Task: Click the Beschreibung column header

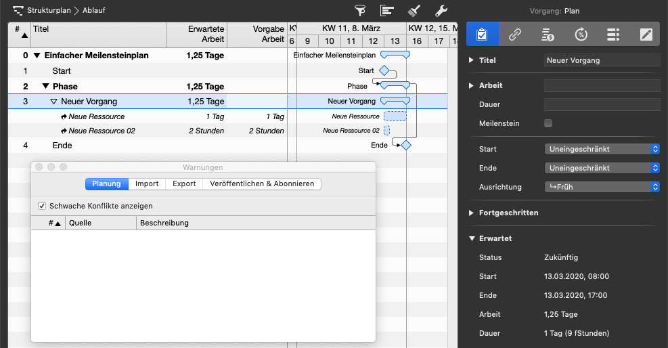Action: (x=164, y=223)
